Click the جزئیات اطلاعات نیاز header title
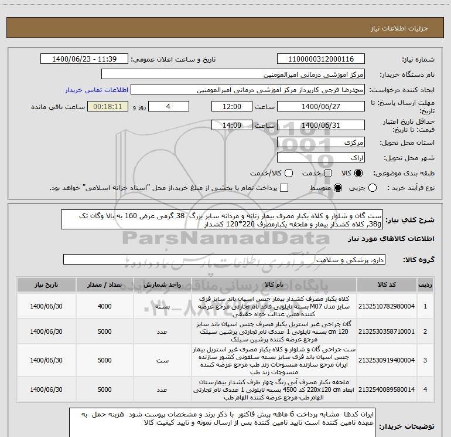The width and height of the screenshot is (451, 437). (399, 28)
